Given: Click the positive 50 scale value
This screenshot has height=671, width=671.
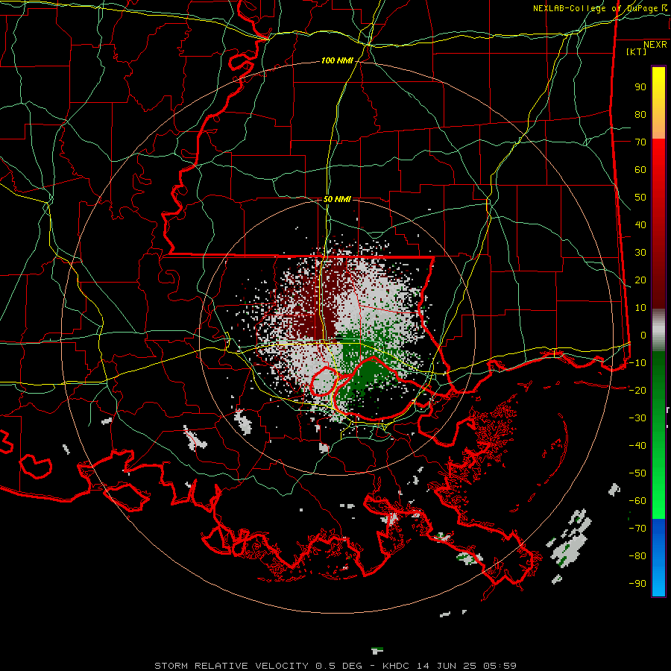Looking at the screenshot, I should 640,198.
